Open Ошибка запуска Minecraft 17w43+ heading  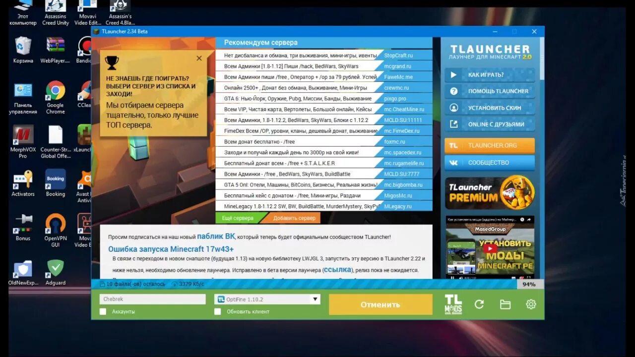tap(171, 249)
